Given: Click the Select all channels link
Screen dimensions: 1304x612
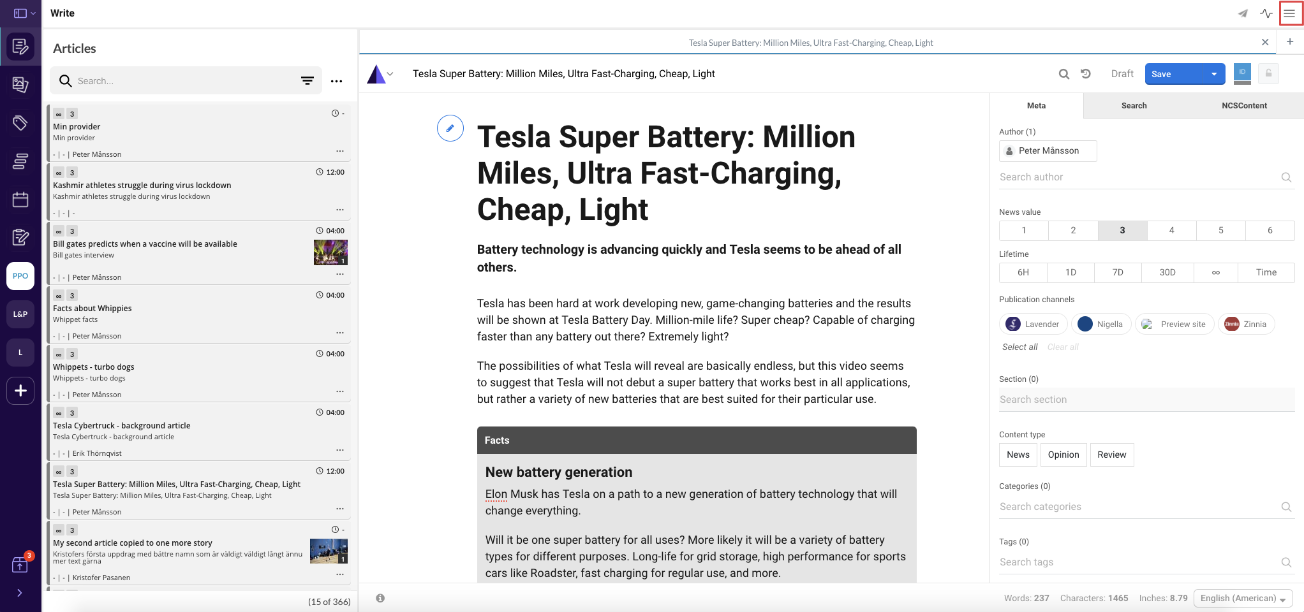Looking at the screenshot, I should pyautogui.click(x=1019, y=347).
